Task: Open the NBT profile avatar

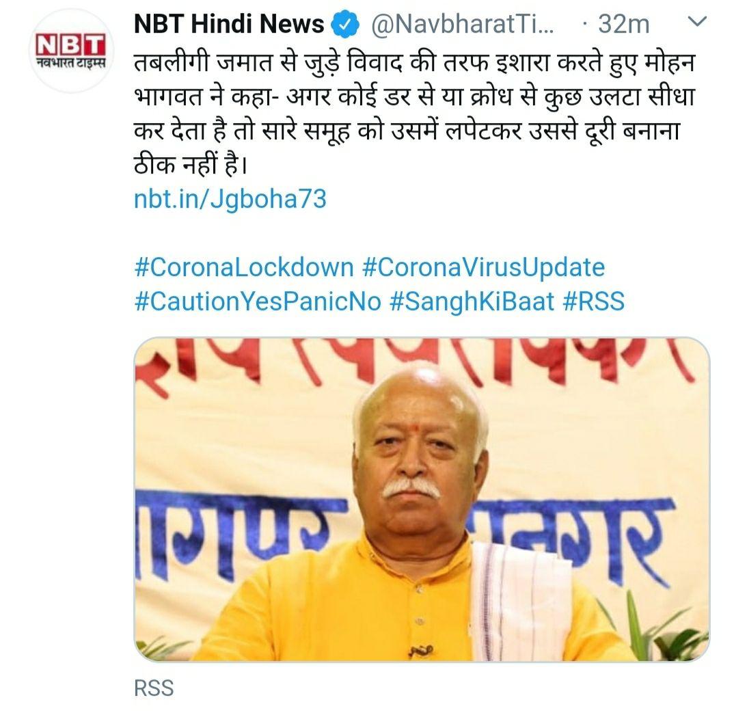Action: pos(71,50)
